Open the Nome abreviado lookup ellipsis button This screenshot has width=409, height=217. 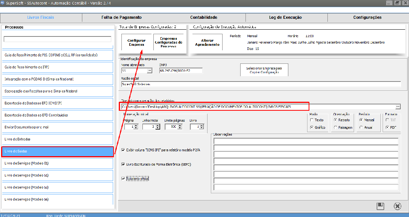click(x=149, y=71)
